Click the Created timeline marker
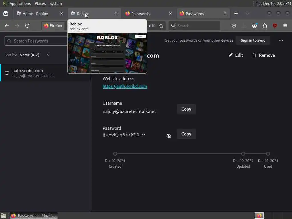This screenshot has width=292, height=219. click(x=115, y=154)
